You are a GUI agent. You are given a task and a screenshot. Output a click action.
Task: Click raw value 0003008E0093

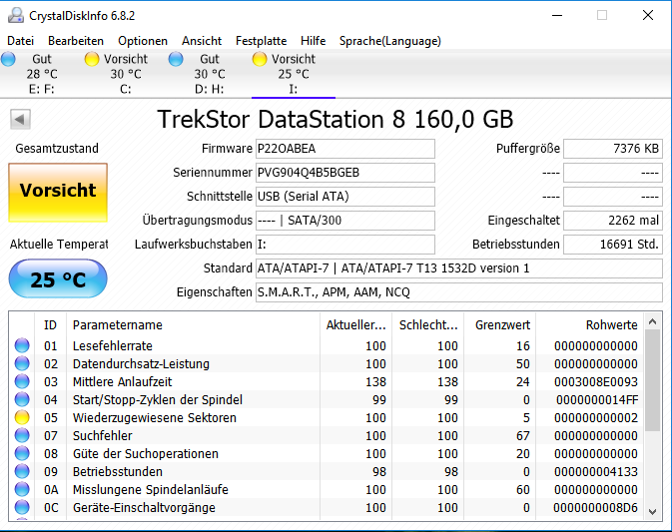click(x=596, y=381)
